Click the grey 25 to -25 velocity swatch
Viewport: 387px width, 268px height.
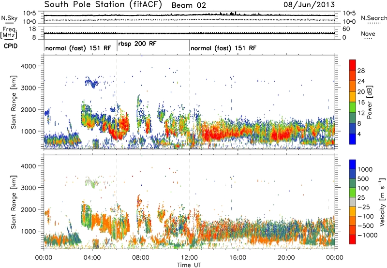[x=353, y=202]
